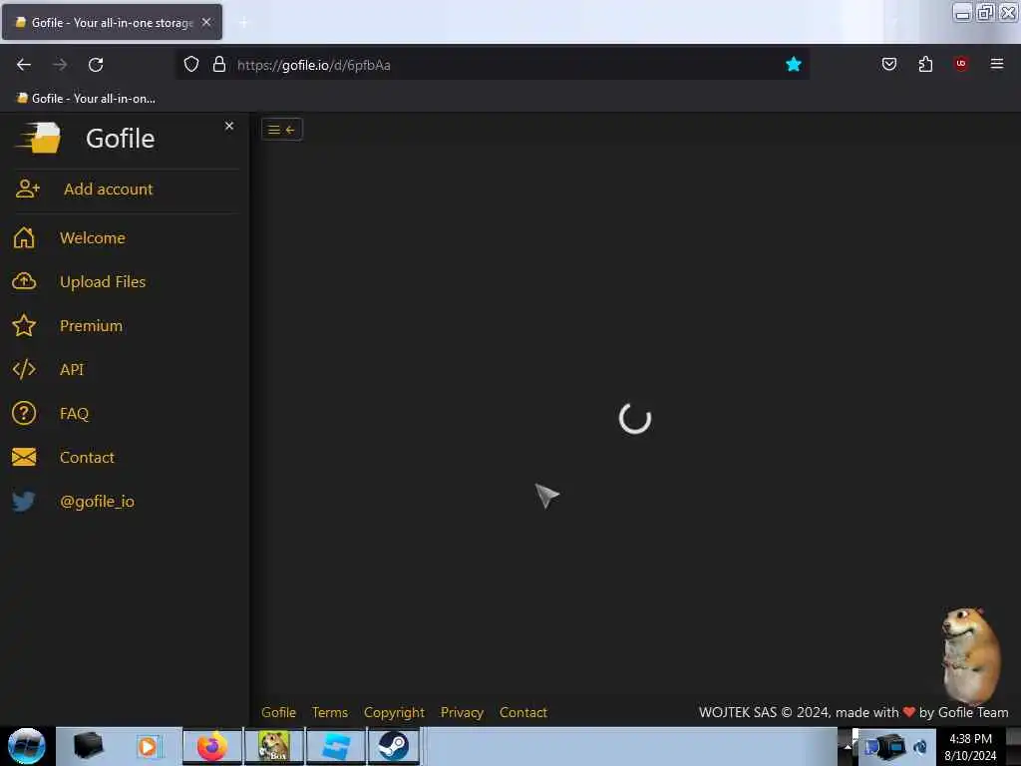Open the footer Contact link

[522, 712]
